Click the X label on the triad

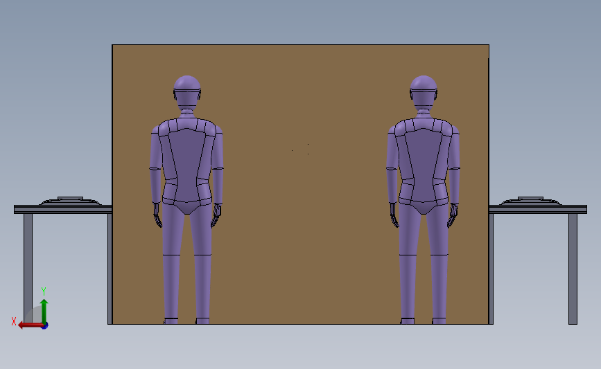[x=14, y=321]
